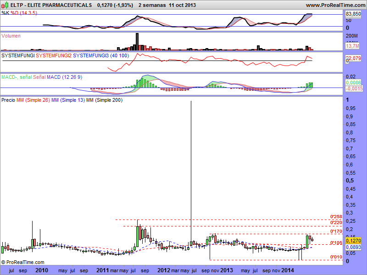
Task: Select the (14 3 5) stochastic parameters
Action: click(x=28, y=13)
